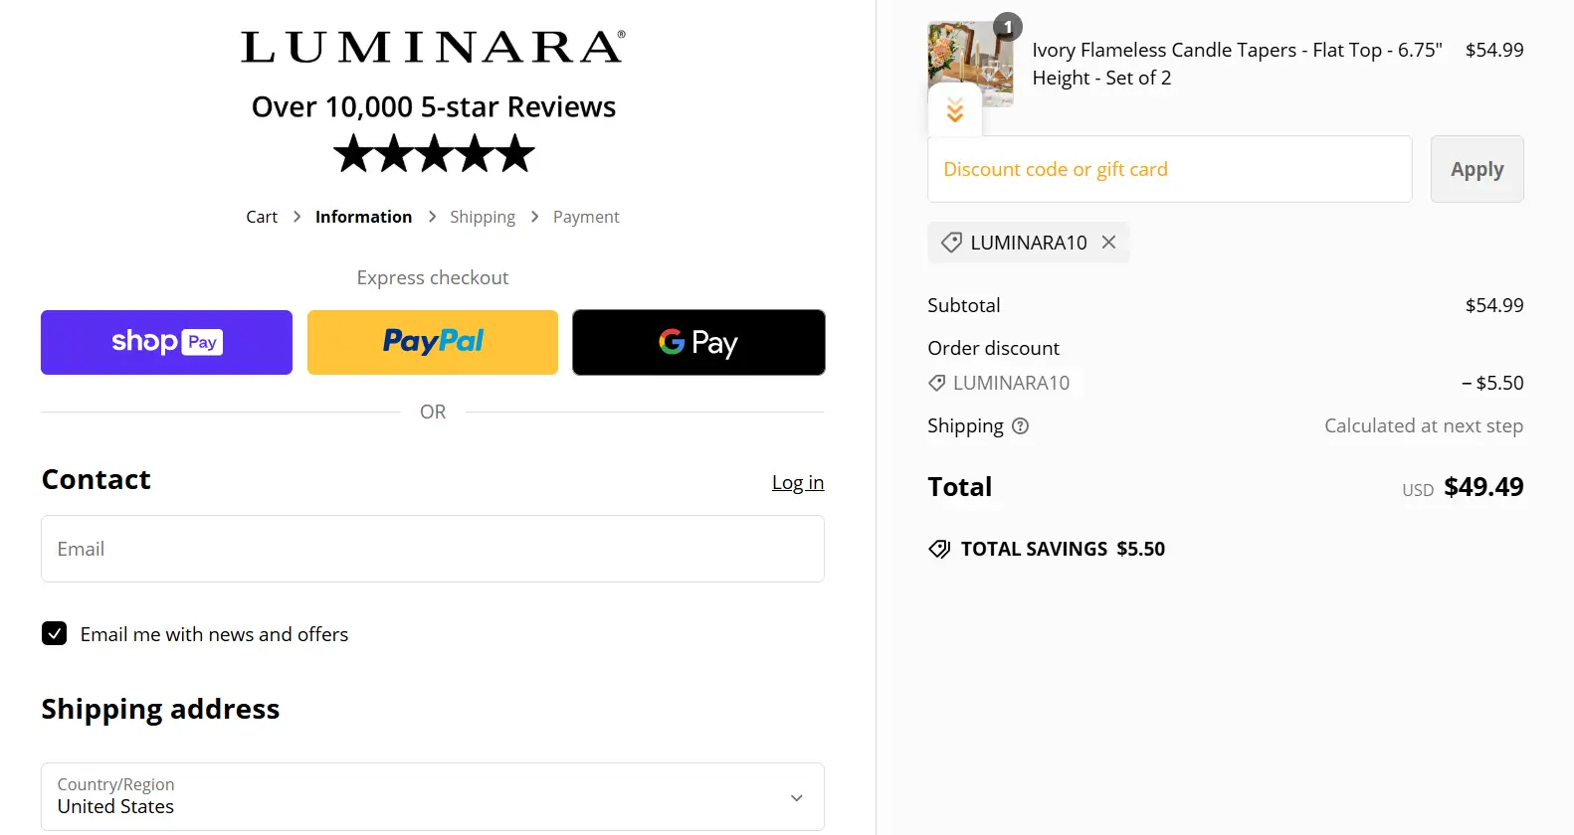Click the orange double-chevron expand icon

(x=955, y=110)
